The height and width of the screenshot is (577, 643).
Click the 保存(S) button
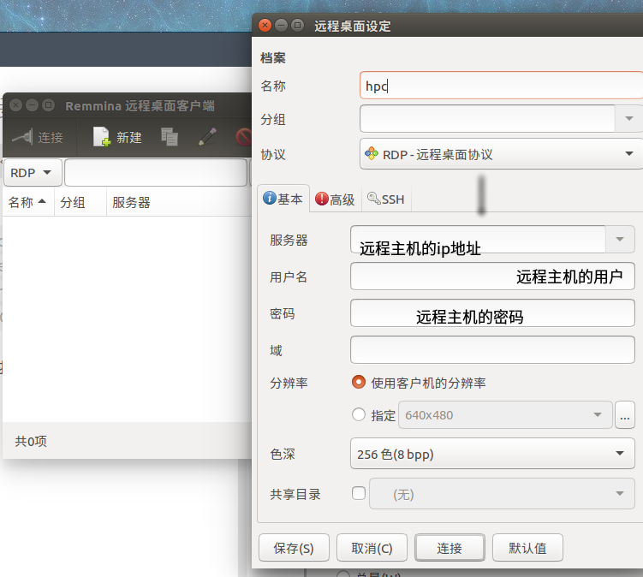click(x=294, y=548)
